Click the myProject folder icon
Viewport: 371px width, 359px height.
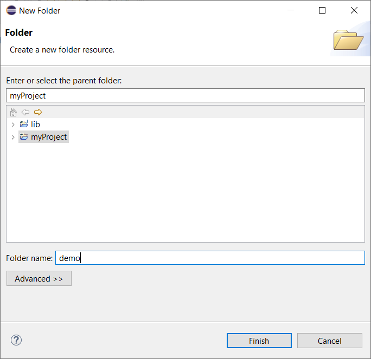click(24, 137)
